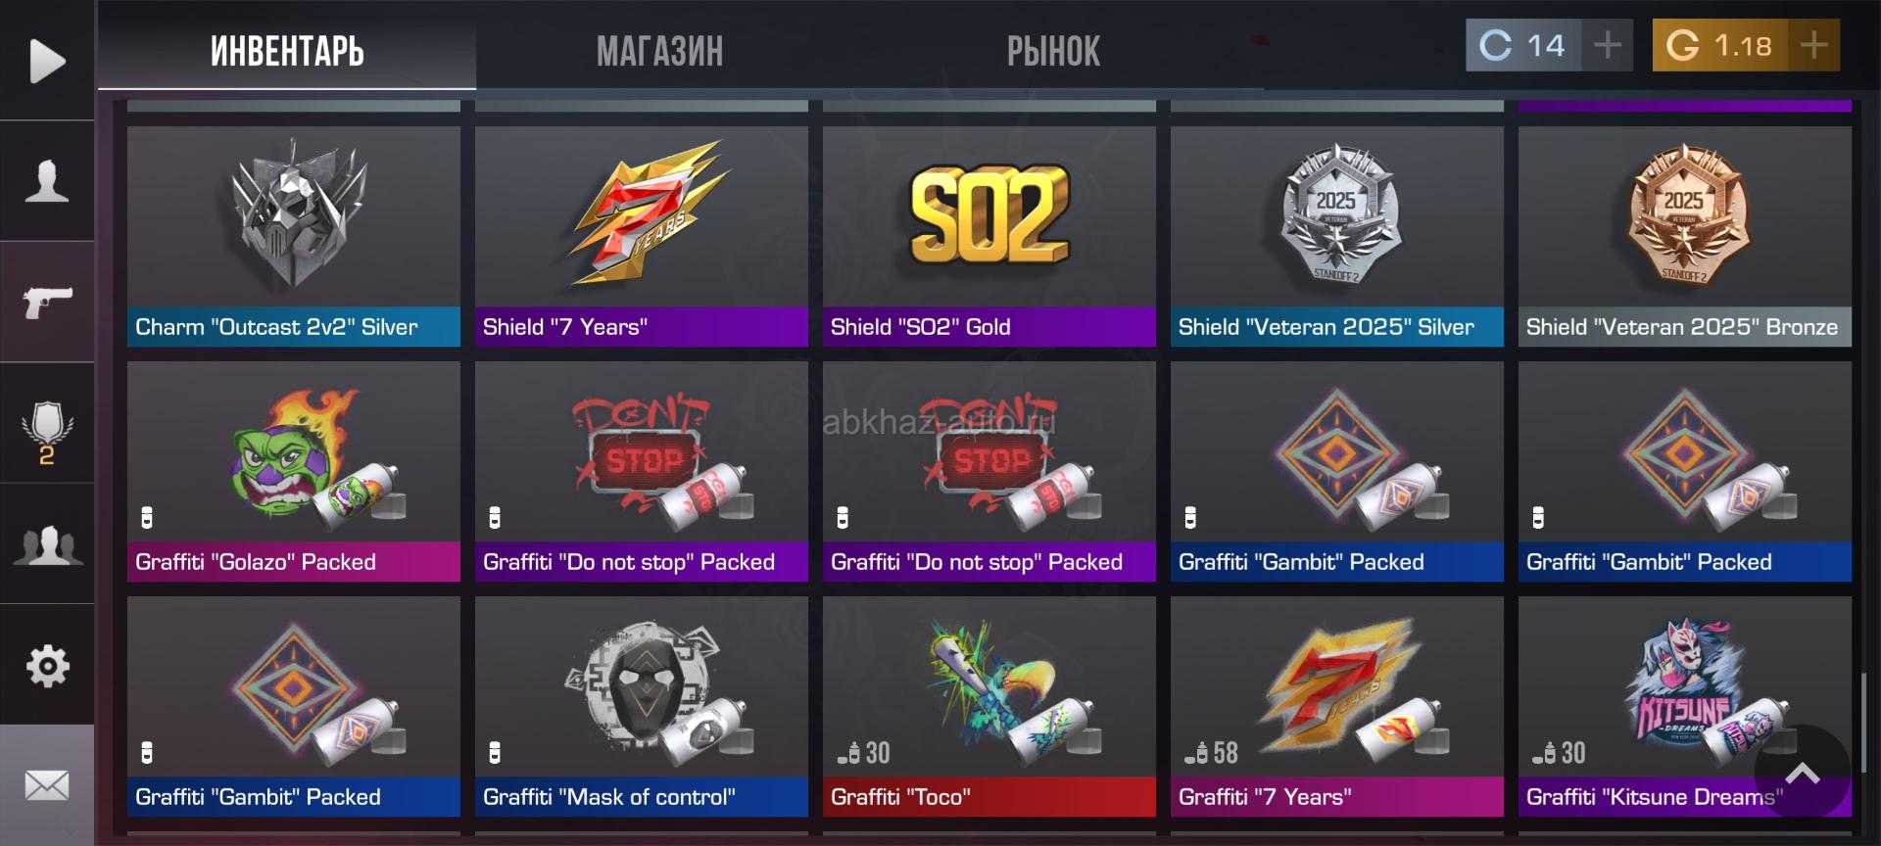Screen dimensions: 1881x846
Task: Select Graffiti "Toco" item
Action: [989, 706]
